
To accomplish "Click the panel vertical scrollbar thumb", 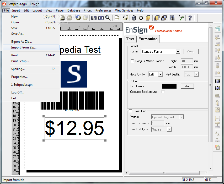I will (x=210, y=84).
